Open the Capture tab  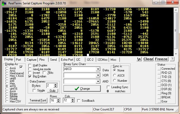point(31,60)
